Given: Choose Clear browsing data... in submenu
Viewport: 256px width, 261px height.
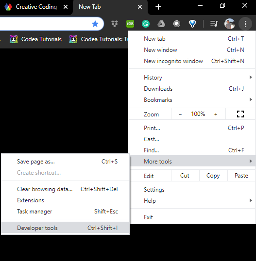Looking at the screenshot, I should point(65,189).
